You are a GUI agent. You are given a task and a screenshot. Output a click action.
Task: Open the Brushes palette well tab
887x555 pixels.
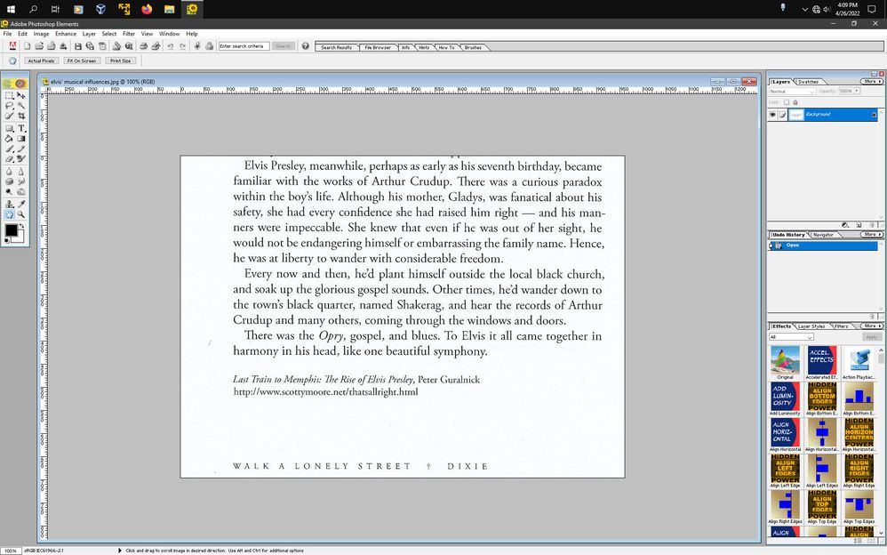473,47
